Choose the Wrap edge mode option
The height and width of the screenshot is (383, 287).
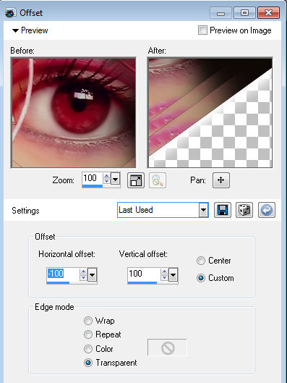point(88,321)
